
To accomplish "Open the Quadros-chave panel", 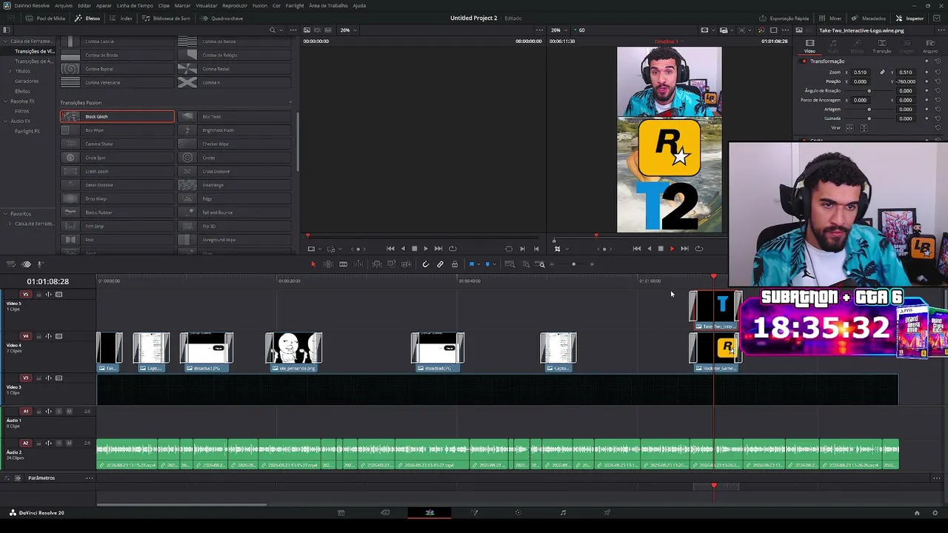I will pyautogui.click(x=221, y=19).
